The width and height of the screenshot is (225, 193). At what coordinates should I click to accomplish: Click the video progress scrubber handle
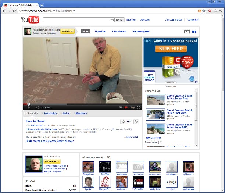[x=29, y=104]
